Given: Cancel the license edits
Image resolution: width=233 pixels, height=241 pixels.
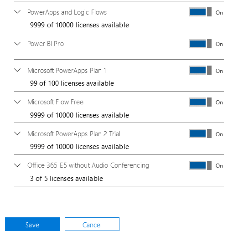Looking at the screenshot, I should [92, 224].
